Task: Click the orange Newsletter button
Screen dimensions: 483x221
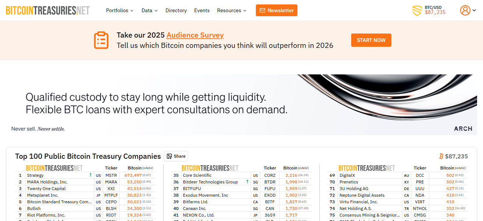Action: [x=276, y=10]
